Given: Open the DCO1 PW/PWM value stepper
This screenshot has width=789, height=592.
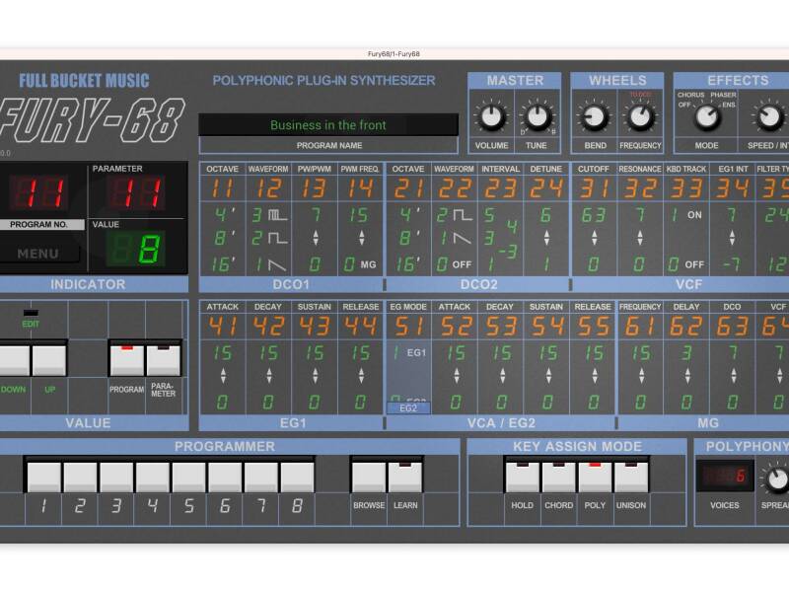Looking at the screenshot, I should (x=316, y=239).
